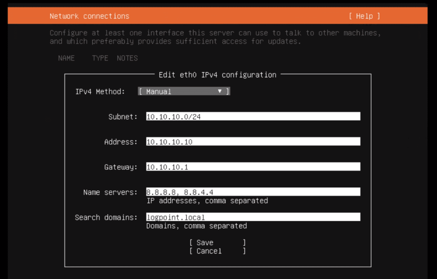Click the Gateway label text
437x279 pixels.
tap(121, 167)
